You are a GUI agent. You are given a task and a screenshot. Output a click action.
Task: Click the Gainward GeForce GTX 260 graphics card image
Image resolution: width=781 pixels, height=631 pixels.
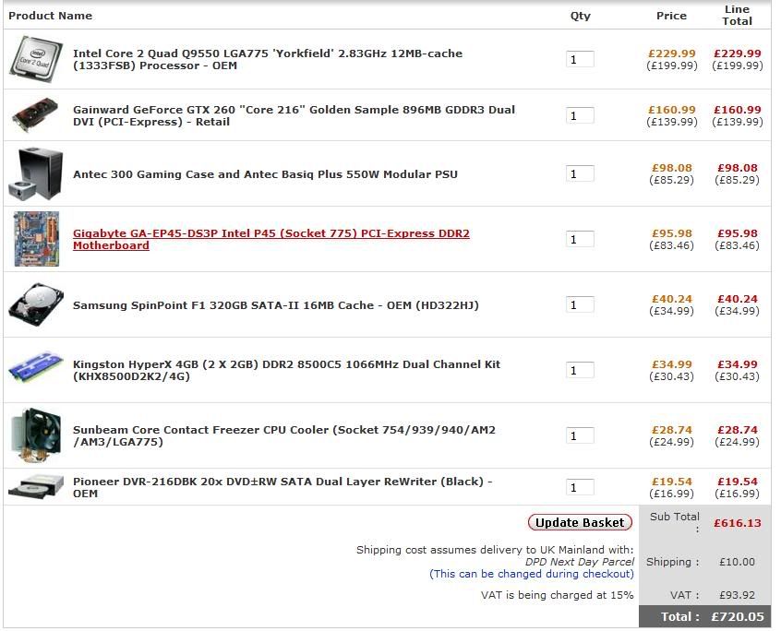(37, 115)
